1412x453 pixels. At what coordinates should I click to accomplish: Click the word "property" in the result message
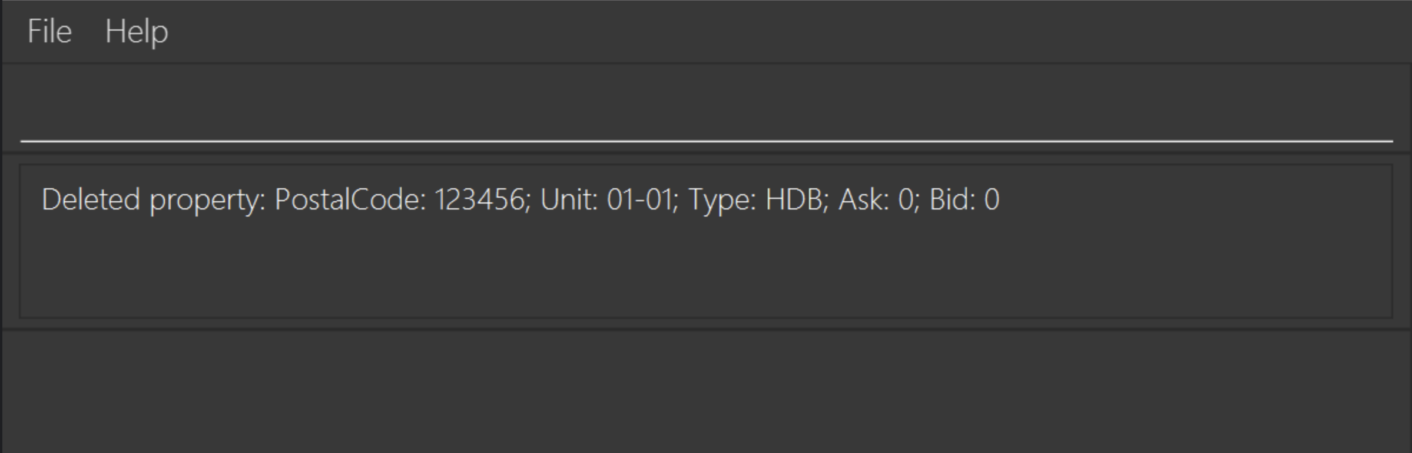coord(204,201)
